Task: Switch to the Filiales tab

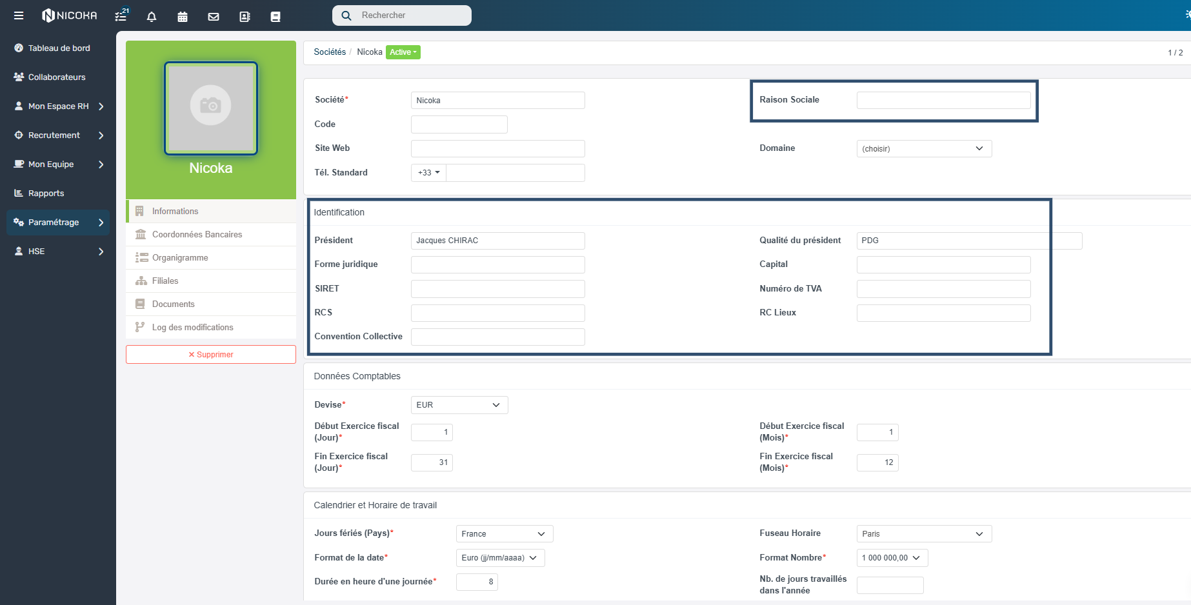Action: coord(211,281)
